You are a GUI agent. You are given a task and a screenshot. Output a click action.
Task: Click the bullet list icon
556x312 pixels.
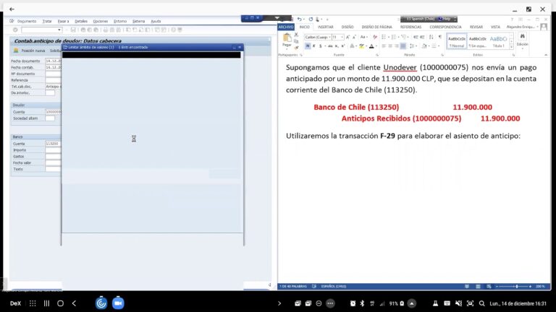click(x=384, y=37)
